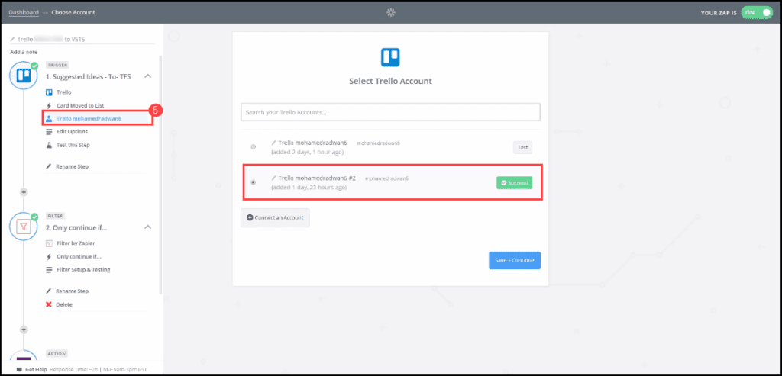The height and width of the screenshot is (376, 782).
Task: Click the Trello trigger step icon
Action: tap(24, 76)
